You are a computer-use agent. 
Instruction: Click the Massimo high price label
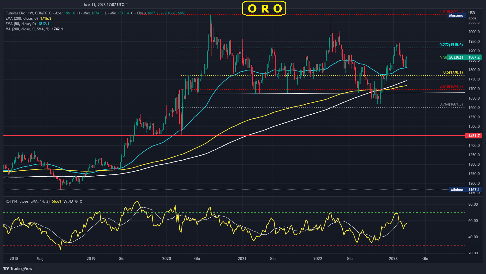(456, 15)
